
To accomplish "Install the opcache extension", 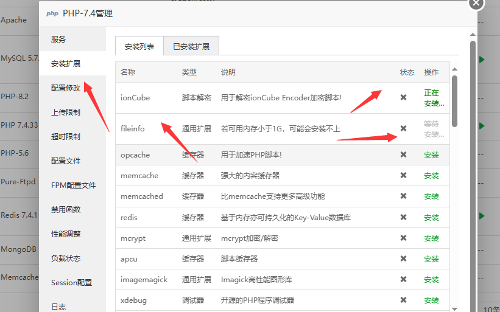I will tap(431, 155).
